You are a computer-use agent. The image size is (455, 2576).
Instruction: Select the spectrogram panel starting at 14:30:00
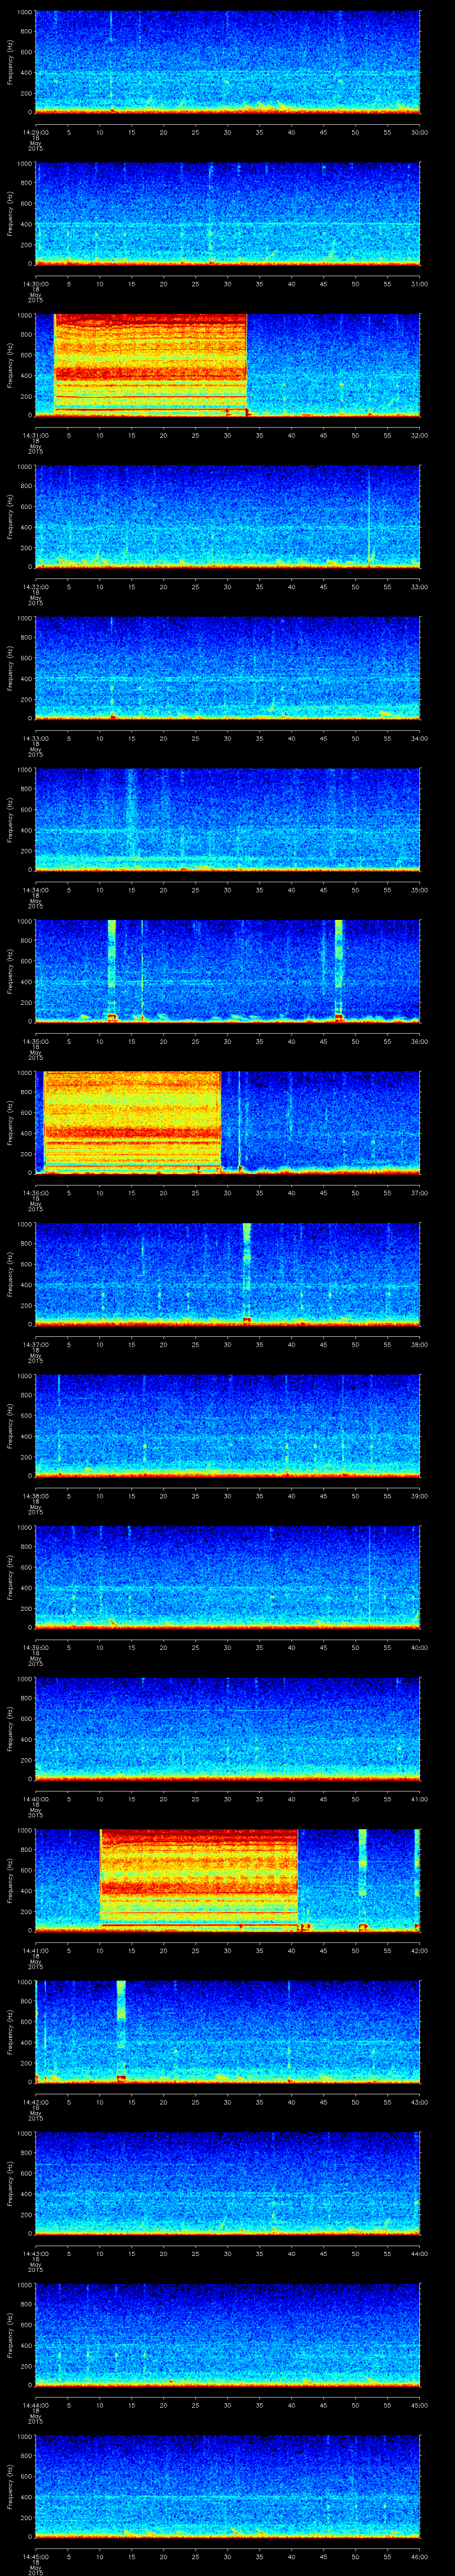pyautogui.click(x=228, y=214)
